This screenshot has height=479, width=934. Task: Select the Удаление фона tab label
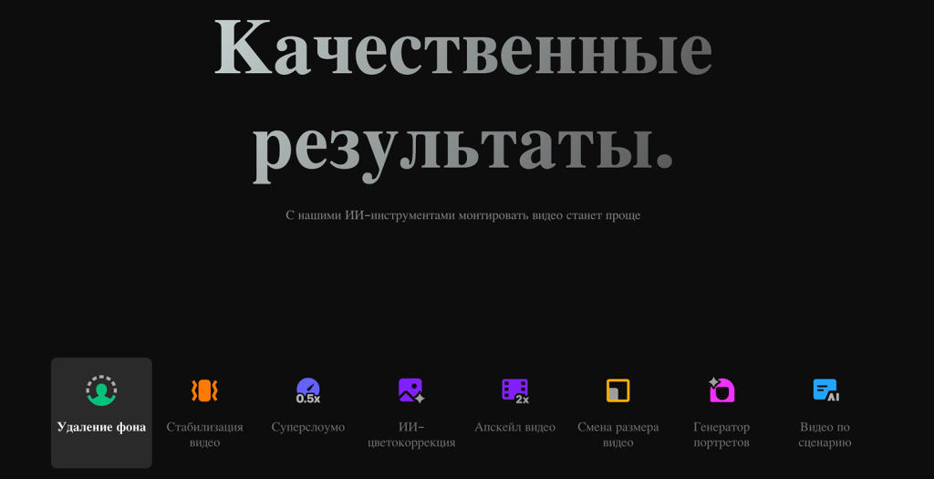point(101,427)
